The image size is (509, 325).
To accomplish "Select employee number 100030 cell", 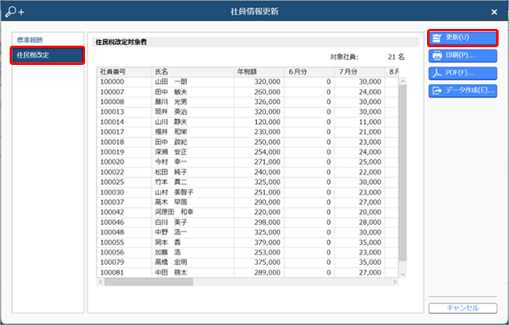I will [x=124, y=192].
